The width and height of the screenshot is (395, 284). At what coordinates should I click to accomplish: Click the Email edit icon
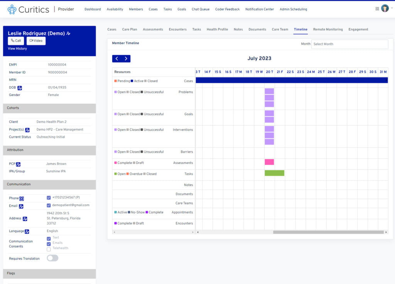pos(21,206)
